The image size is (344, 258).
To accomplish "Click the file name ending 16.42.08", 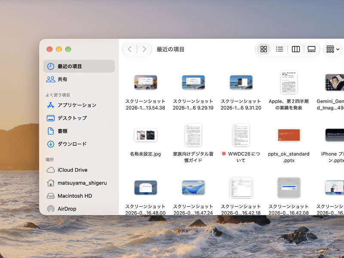I will tap(289, 209).
